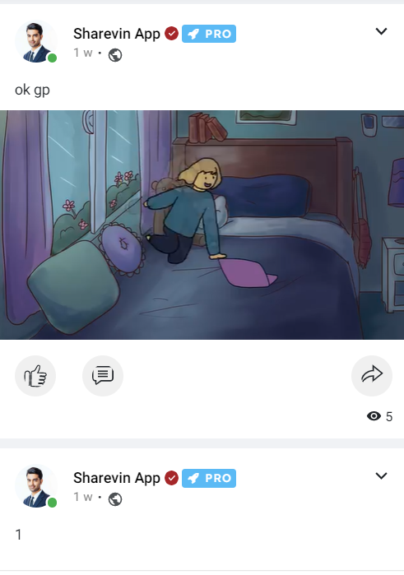Click the globe privacy icon on first post
The height and width of the screenshot is (575, 404).
[115, 55]
